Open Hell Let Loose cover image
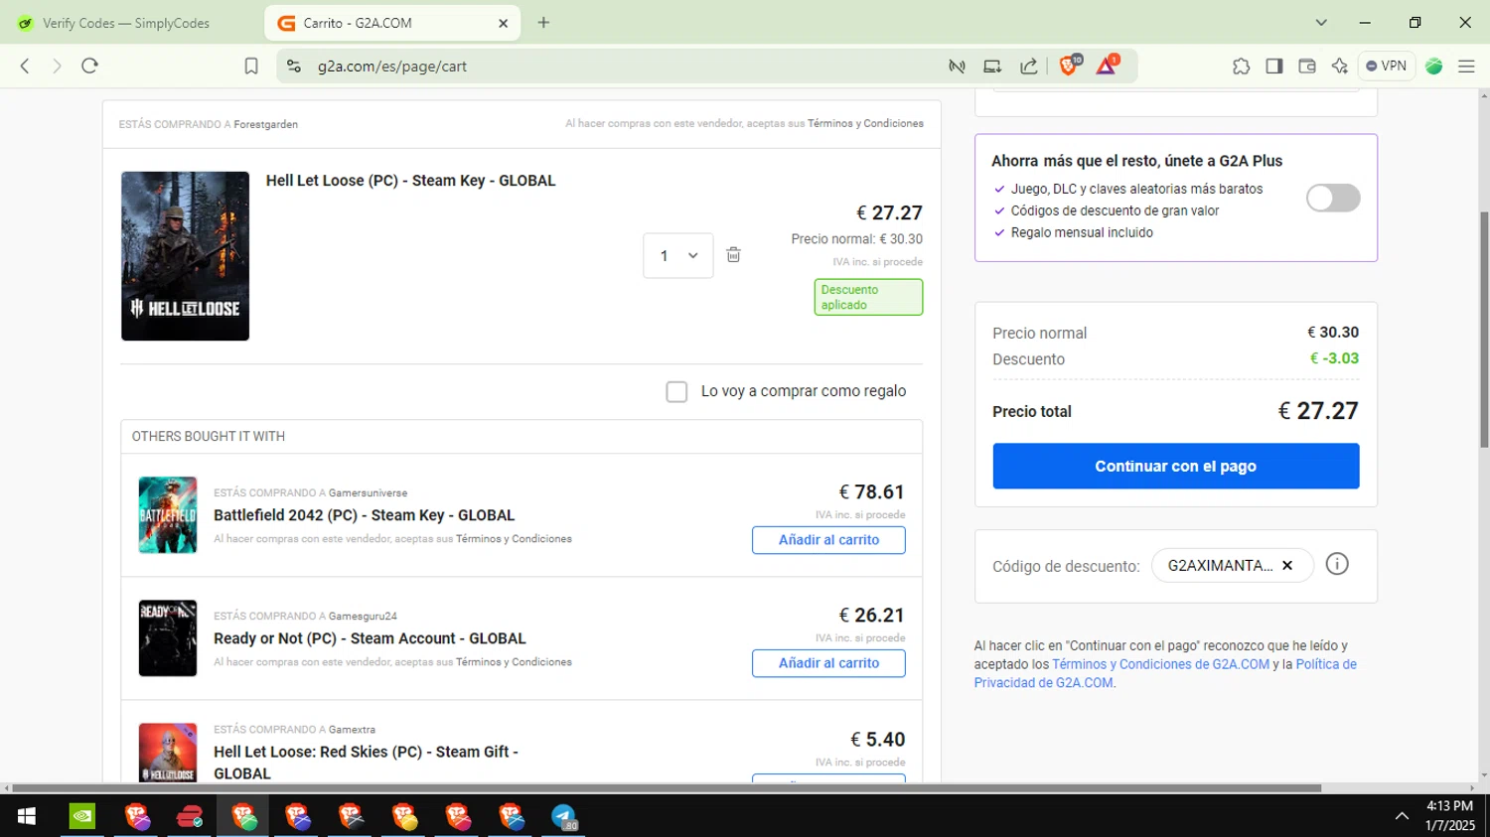 (185, 256)
